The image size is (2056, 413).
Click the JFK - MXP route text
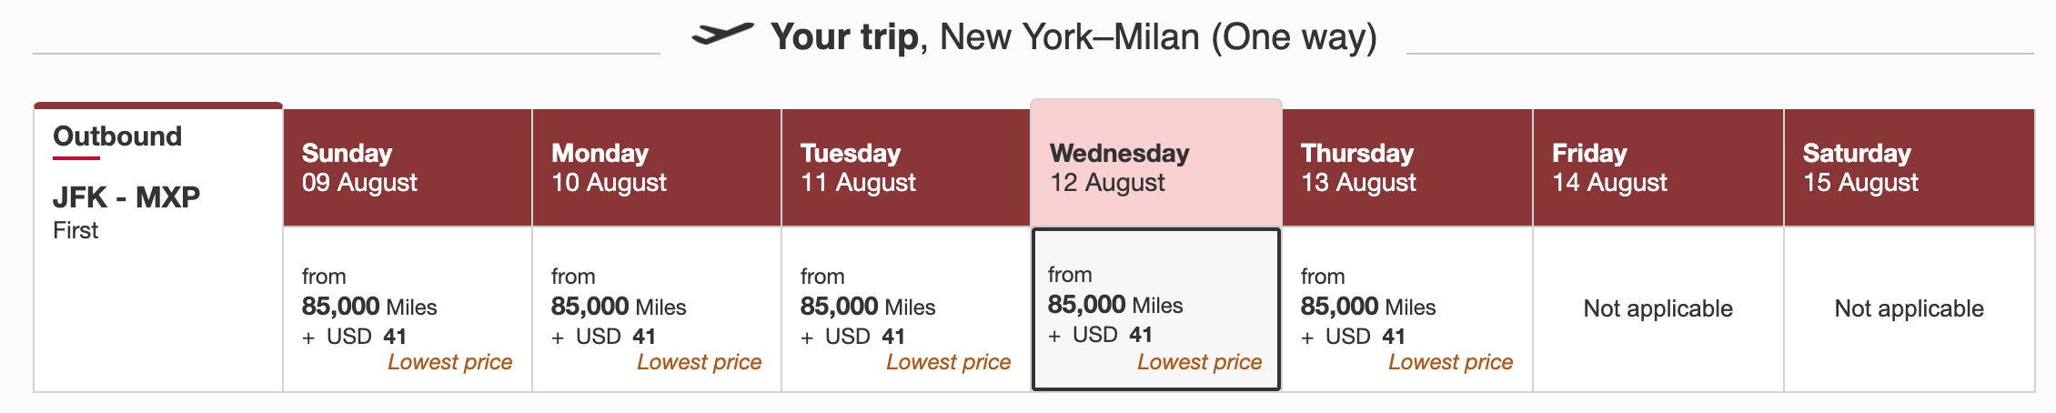tap(126, 196)
